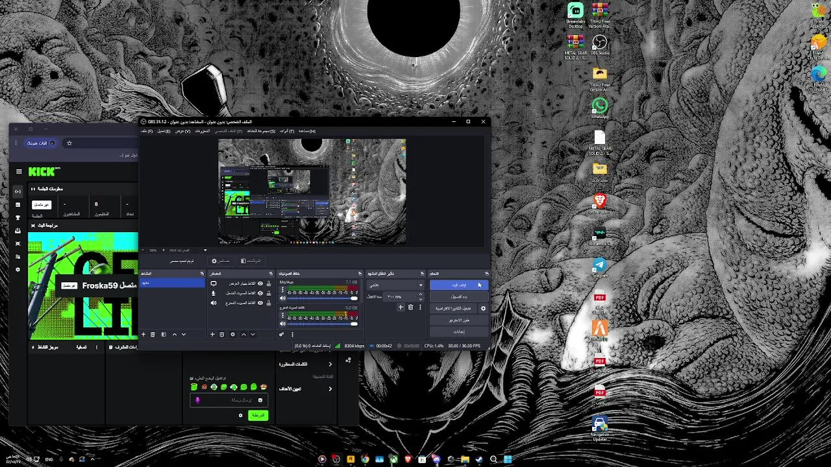Click the blue Stop Streaming button in OBS Controls

[x=459, y=285]
